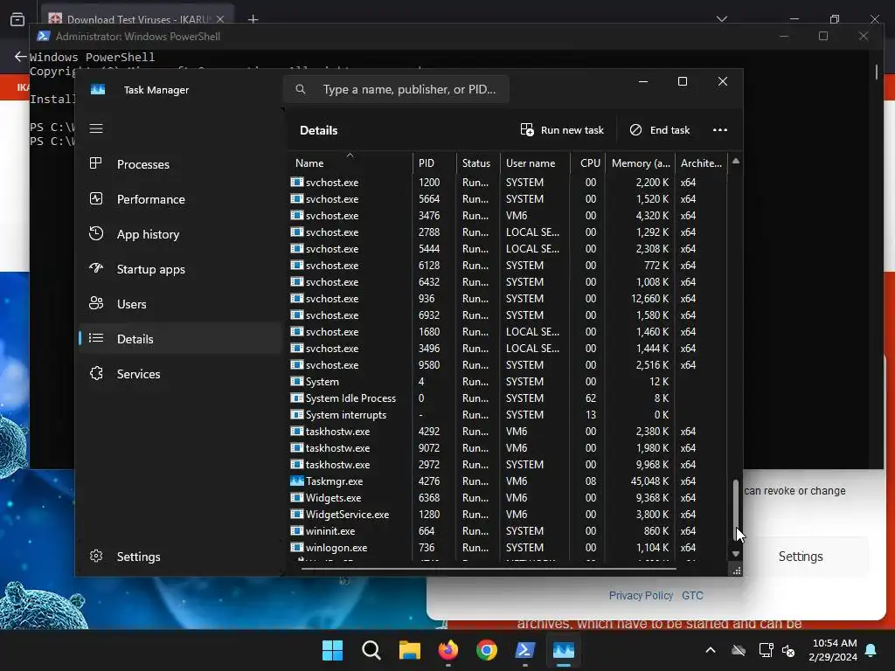Open the Privacy Policy link
The width and height of the screenshot is (895, 671).
pos(641,595)
